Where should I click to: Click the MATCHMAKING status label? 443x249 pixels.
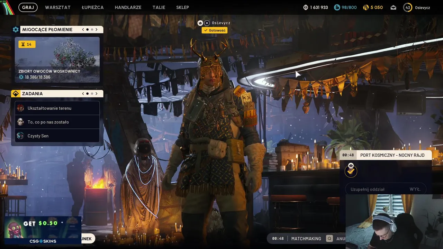306,239
